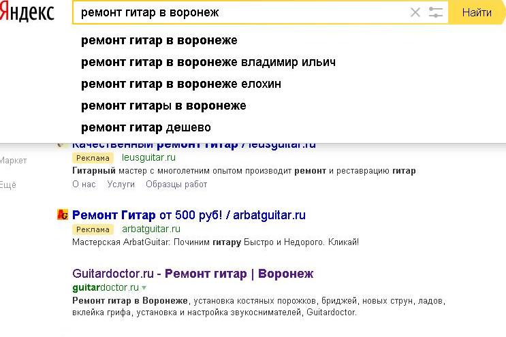The width and height of the screenshot is (506, 337).
Task: Select suggestion 'ремонт гитары в воронеже'
Action: pos(163,106)
